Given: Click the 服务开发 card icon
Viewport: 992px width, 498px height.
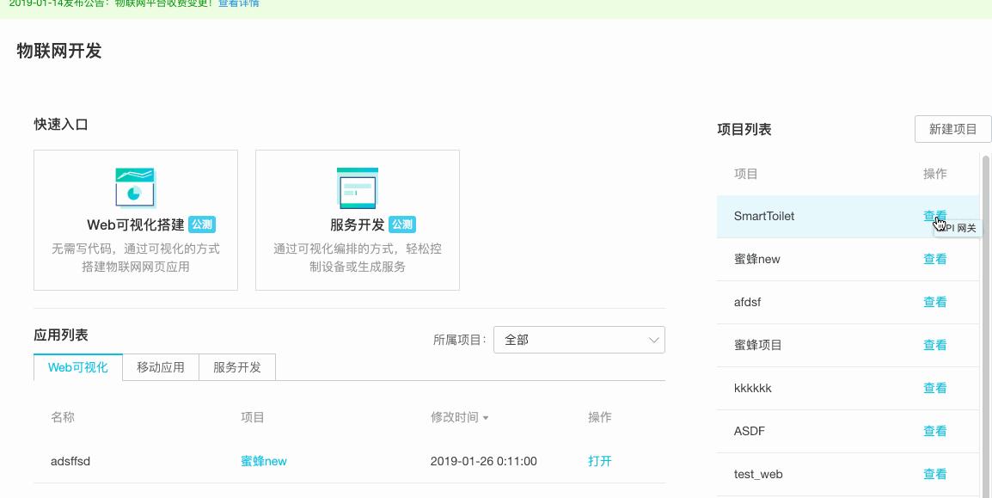Looking at the screenshot, I should [357, 188].
